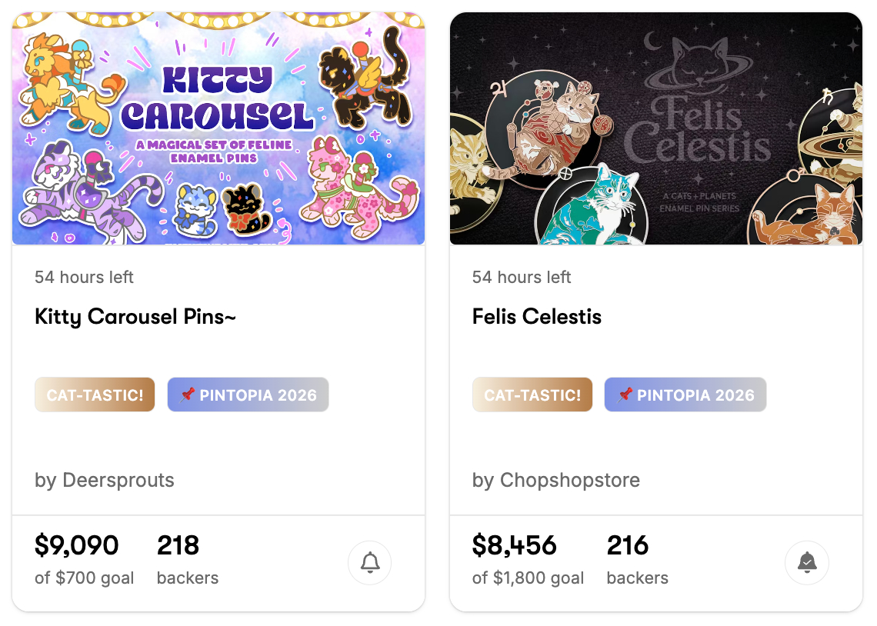Visit creator Chopshopstore profile

pyautogui.click(x=556, y=481)
